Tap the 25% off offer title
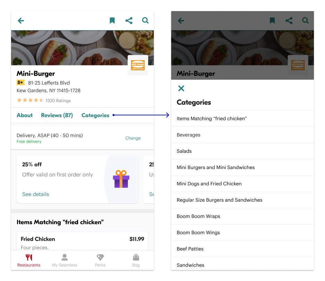Image resolution: width=325 pixels, height=281 pixels. tap(32, 164)
